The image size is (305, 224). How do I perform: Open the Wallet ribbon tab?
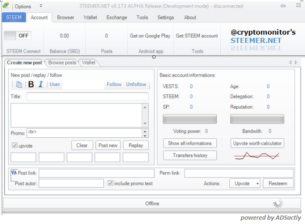(x=90, y=18)
